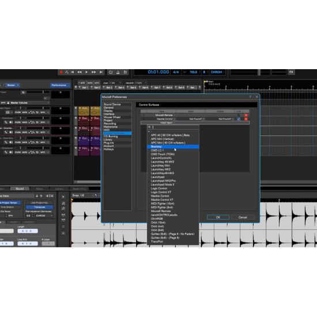Expand the Master Volume automation dropdown
Image resolution: width=317 pixels, height=317 pixels.
48,103
